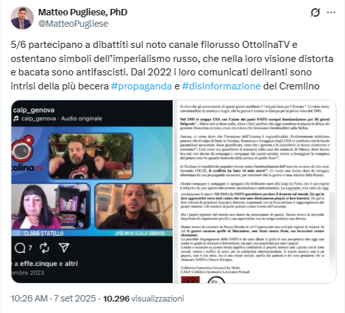Open the #propaganda hashtag link
Viewport: 345px width, 313px height.
tap(141, 86)
